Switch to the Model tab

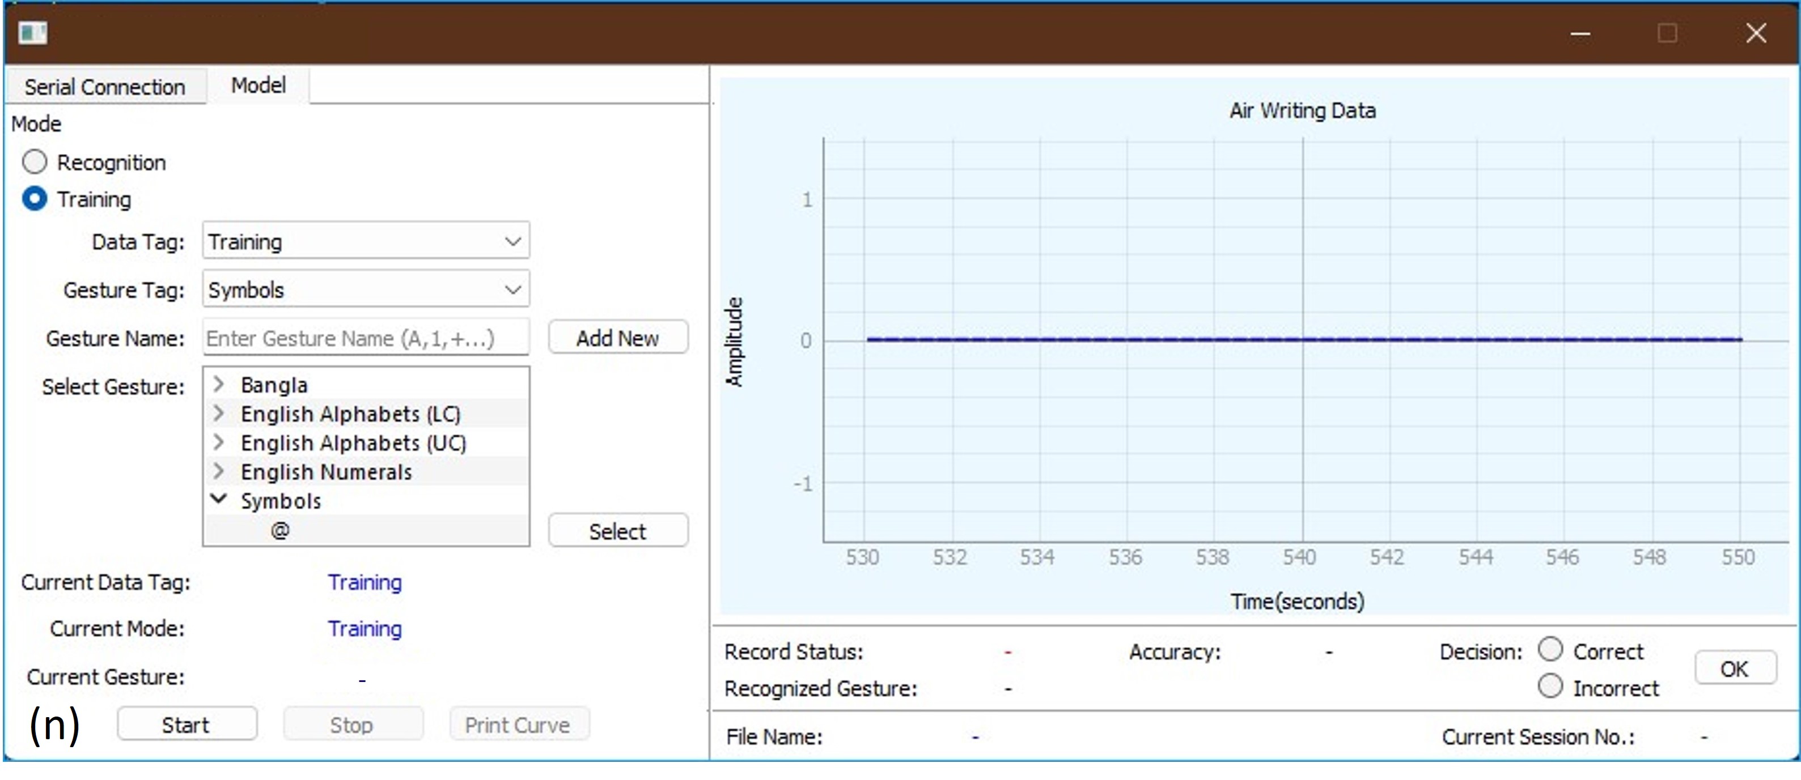[258, 85]
